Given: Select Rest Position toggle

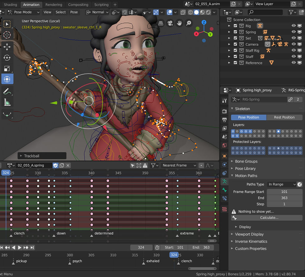Looking at the screenshot, I should coord(284,117).
